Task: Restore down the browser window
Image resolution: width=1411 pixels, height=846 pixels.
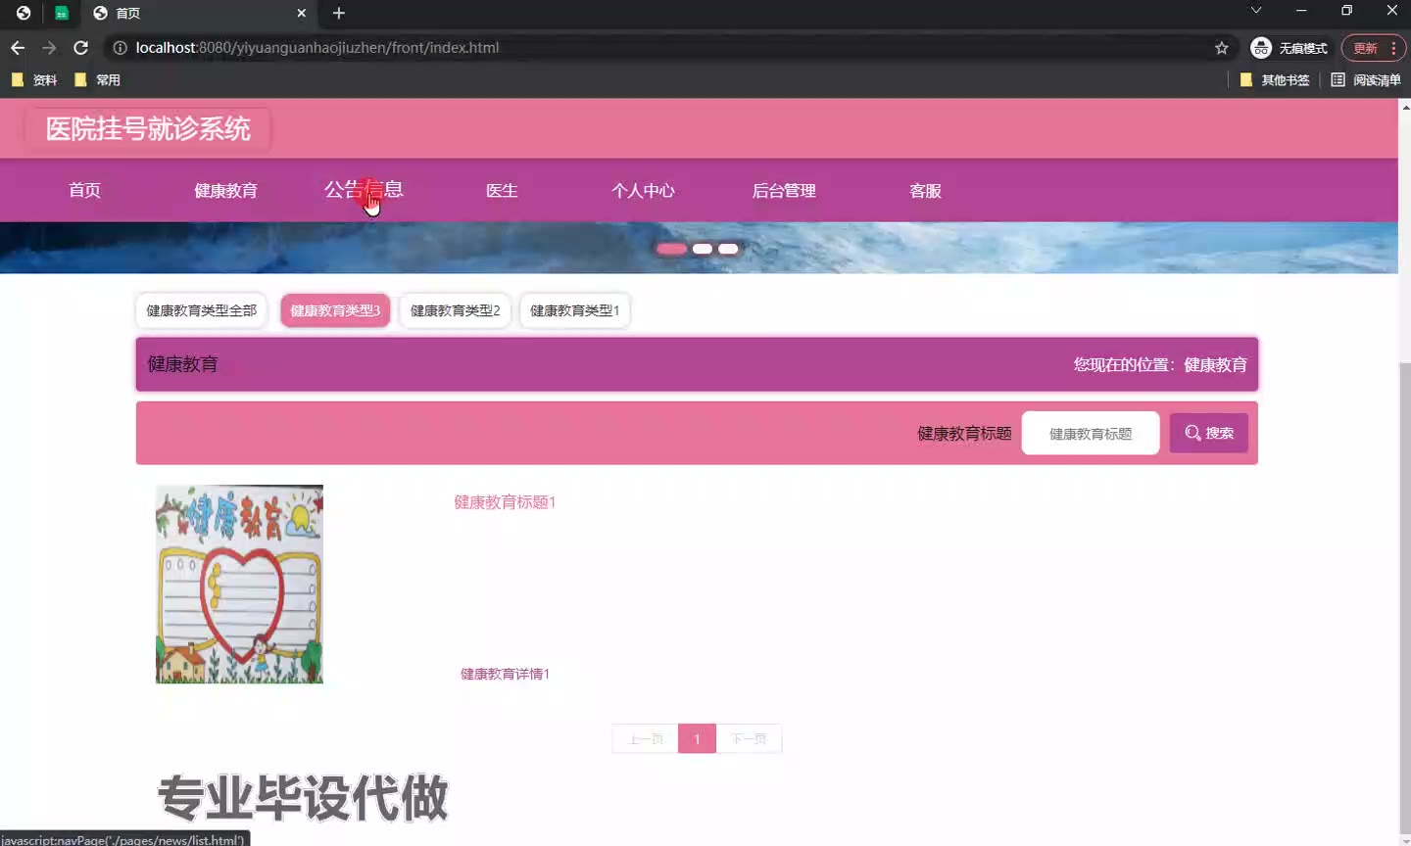Action: (1346, 11)
